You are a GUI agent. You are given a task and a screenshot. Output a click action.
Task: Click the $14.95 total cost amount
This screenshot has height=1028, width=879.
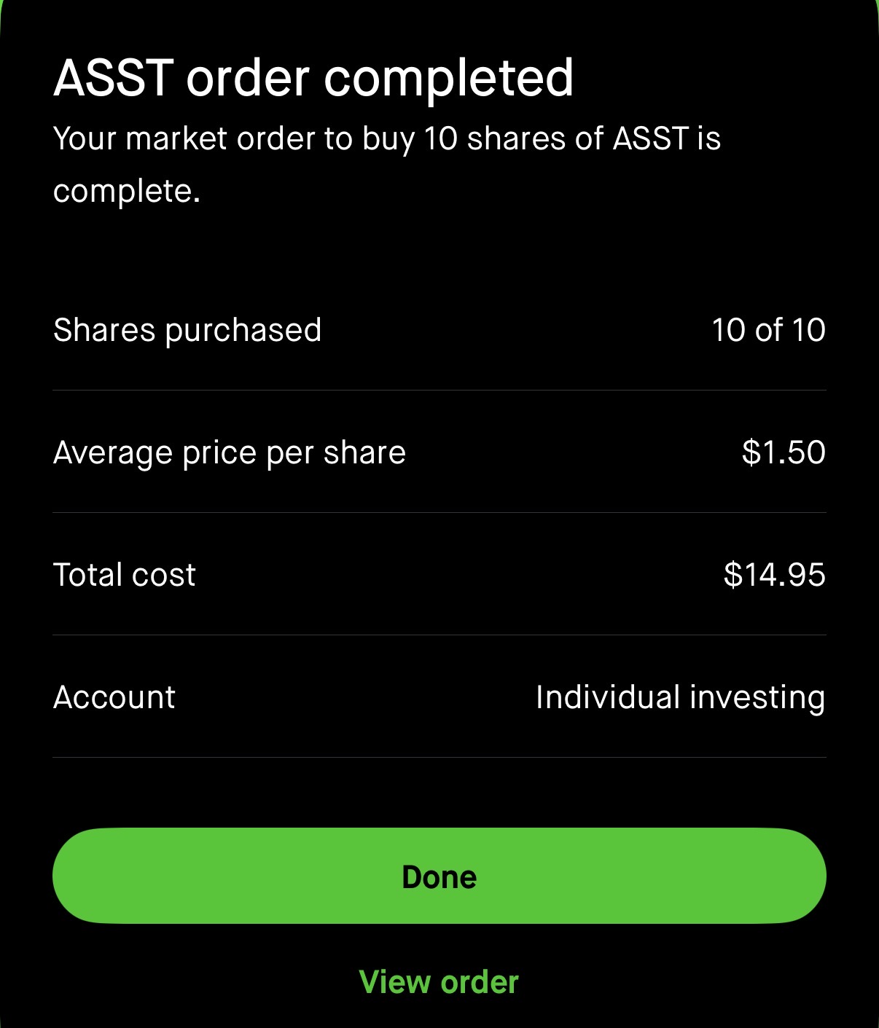click(x=774, y=575)
